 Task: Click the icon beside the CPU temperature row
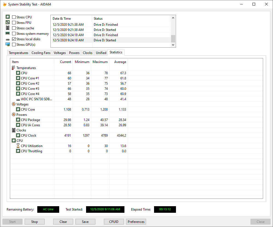pyautogui.click(x=18, y=73)
